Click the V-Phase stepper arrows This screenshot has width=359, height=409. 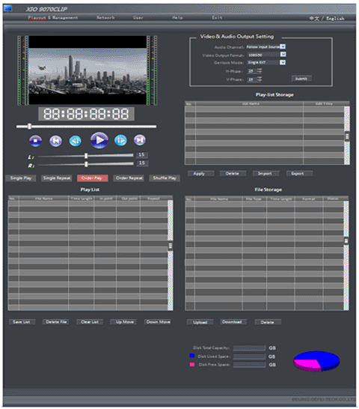click(x=260, y=79)
